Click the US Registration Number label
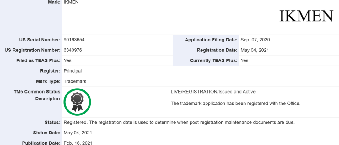Viewport: 339px width, 145px height. tap(33, 50)
